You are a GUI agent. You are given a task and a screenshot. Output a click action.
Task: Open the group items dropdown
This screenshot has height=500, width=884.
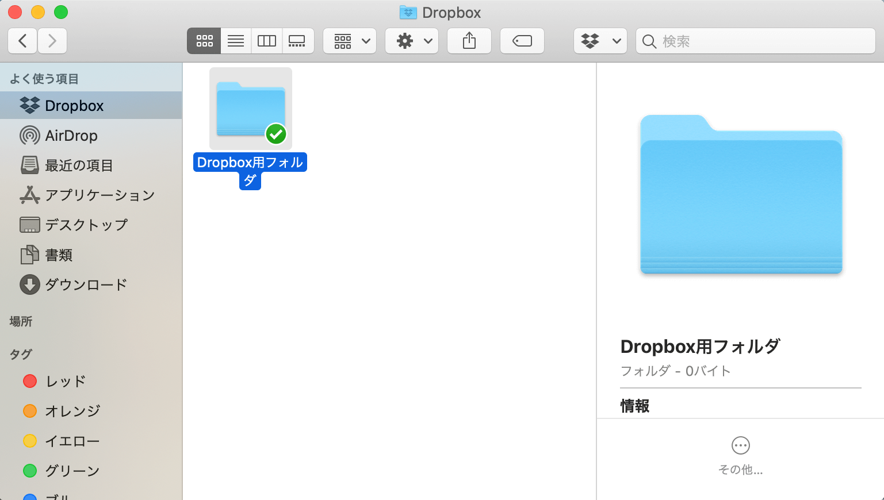350,41
